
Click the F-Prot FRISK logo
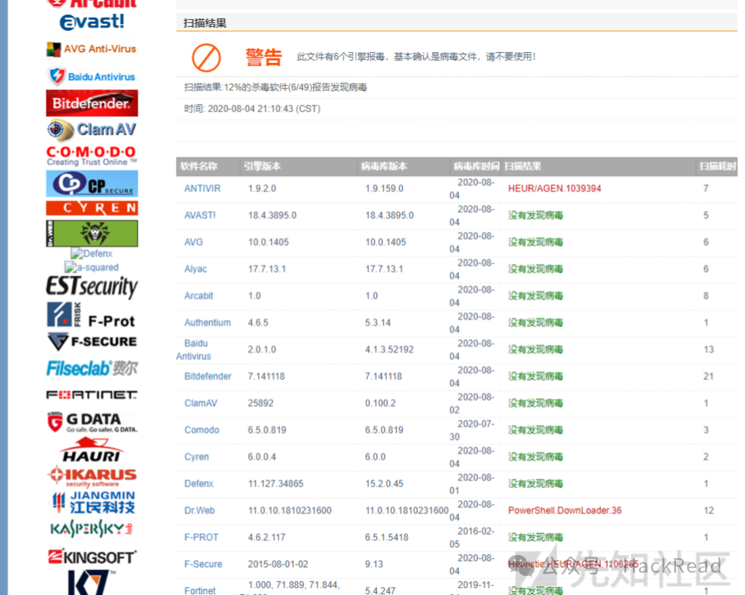coord(92,315)
